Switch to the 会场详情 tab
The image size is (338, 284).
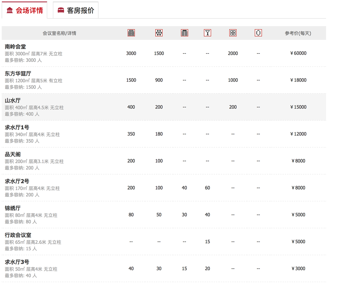pyautogui.click(x=24, y=10)
